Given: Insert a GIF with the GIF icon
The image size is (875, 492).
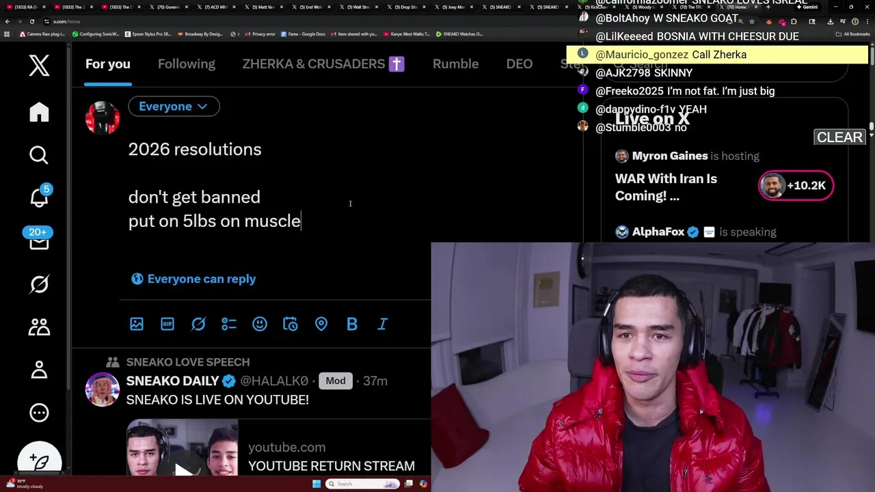Looking at the screenshot, I should [x=167, y=324].
